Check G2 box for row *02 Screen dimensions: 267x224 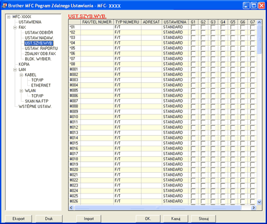coord(203,33)
